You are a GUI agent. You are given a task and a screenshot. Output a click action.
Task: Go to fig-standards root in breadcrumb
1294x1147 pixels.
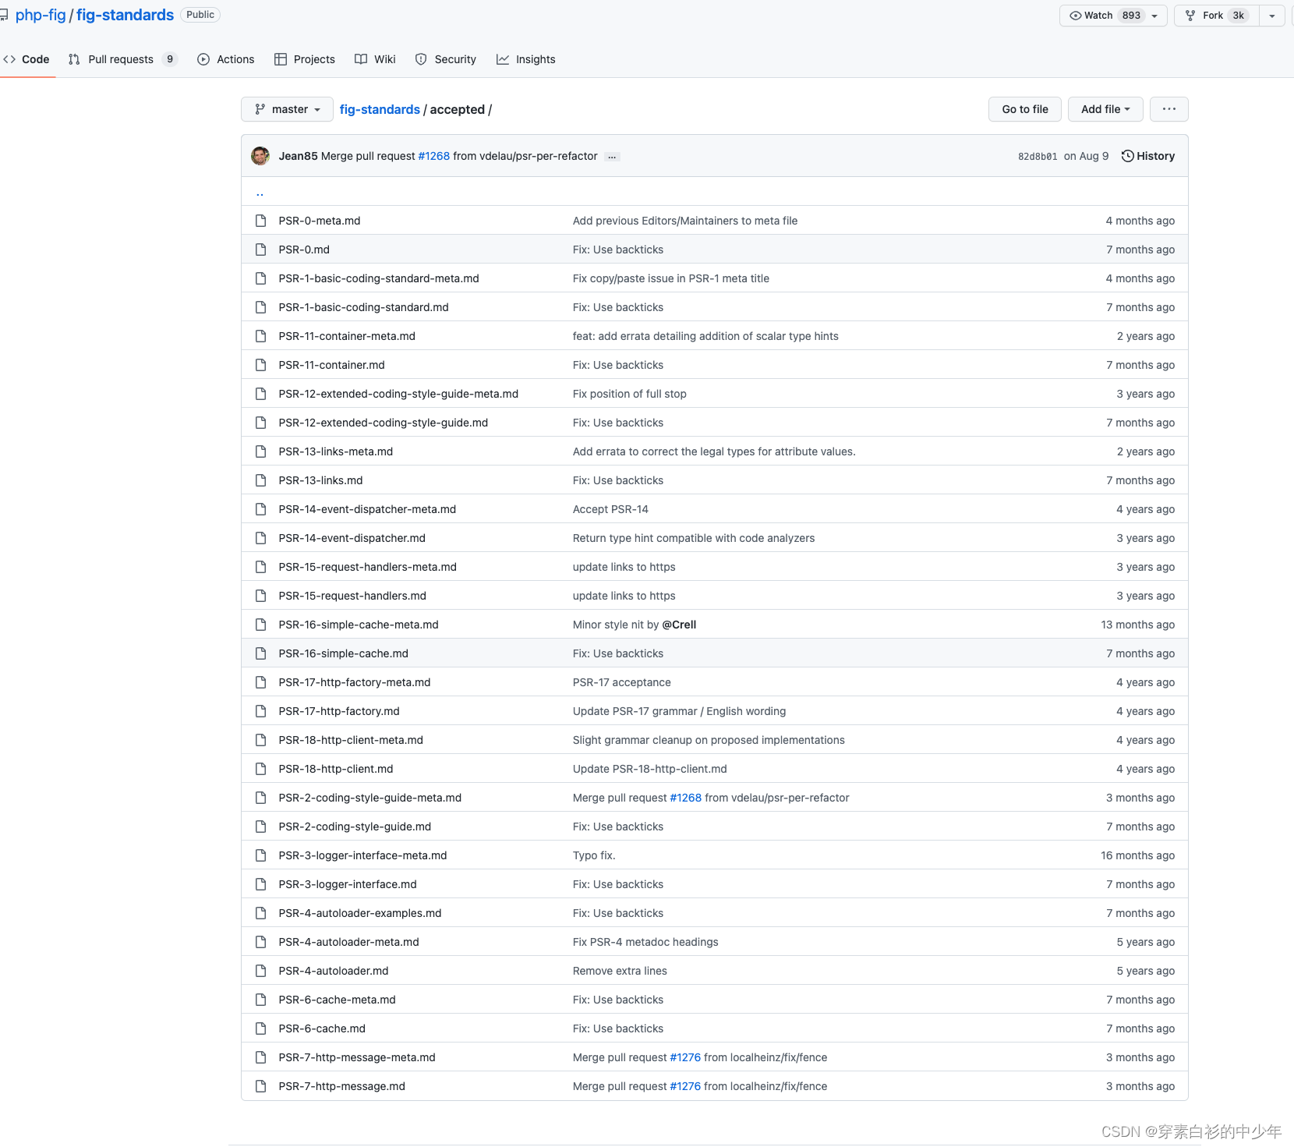(380, 109)
